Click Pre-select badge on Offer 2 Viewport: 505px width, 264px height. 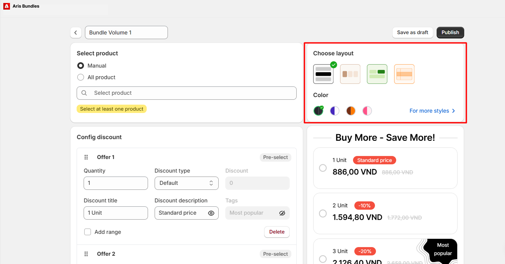[275, 254]
